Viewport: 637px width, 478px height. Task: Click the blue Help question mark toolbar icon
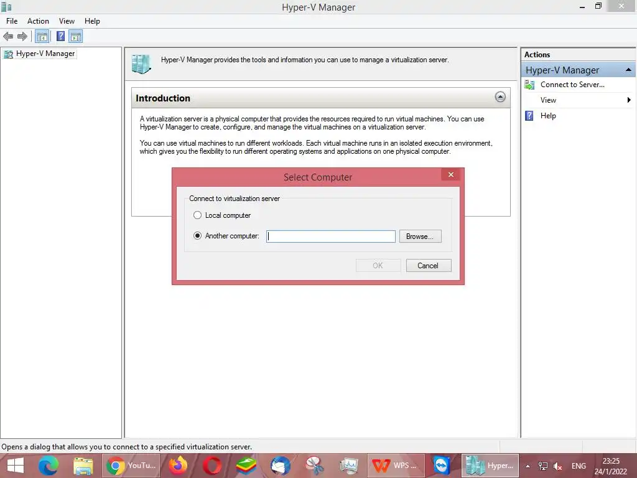[x=60, y=37]
